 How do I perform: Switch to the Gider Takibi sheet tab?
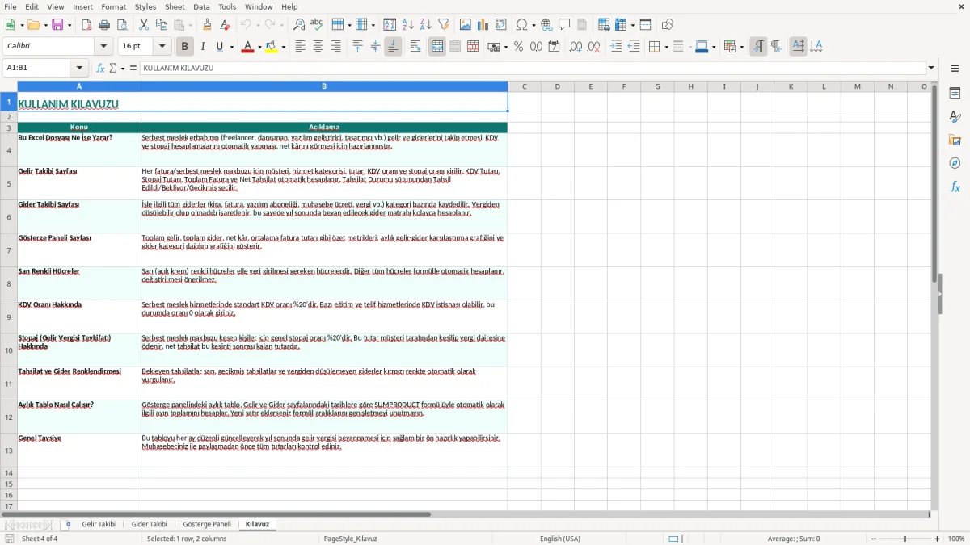coord(149,524)
